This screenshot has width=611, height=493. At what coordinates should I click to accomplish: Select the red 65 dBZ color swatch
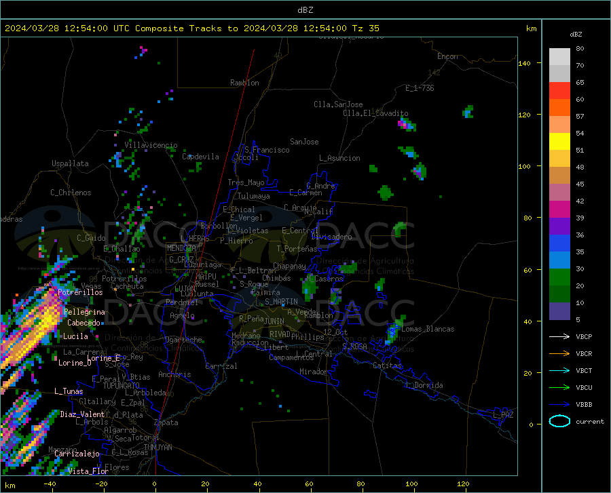[x=559, y=90]
